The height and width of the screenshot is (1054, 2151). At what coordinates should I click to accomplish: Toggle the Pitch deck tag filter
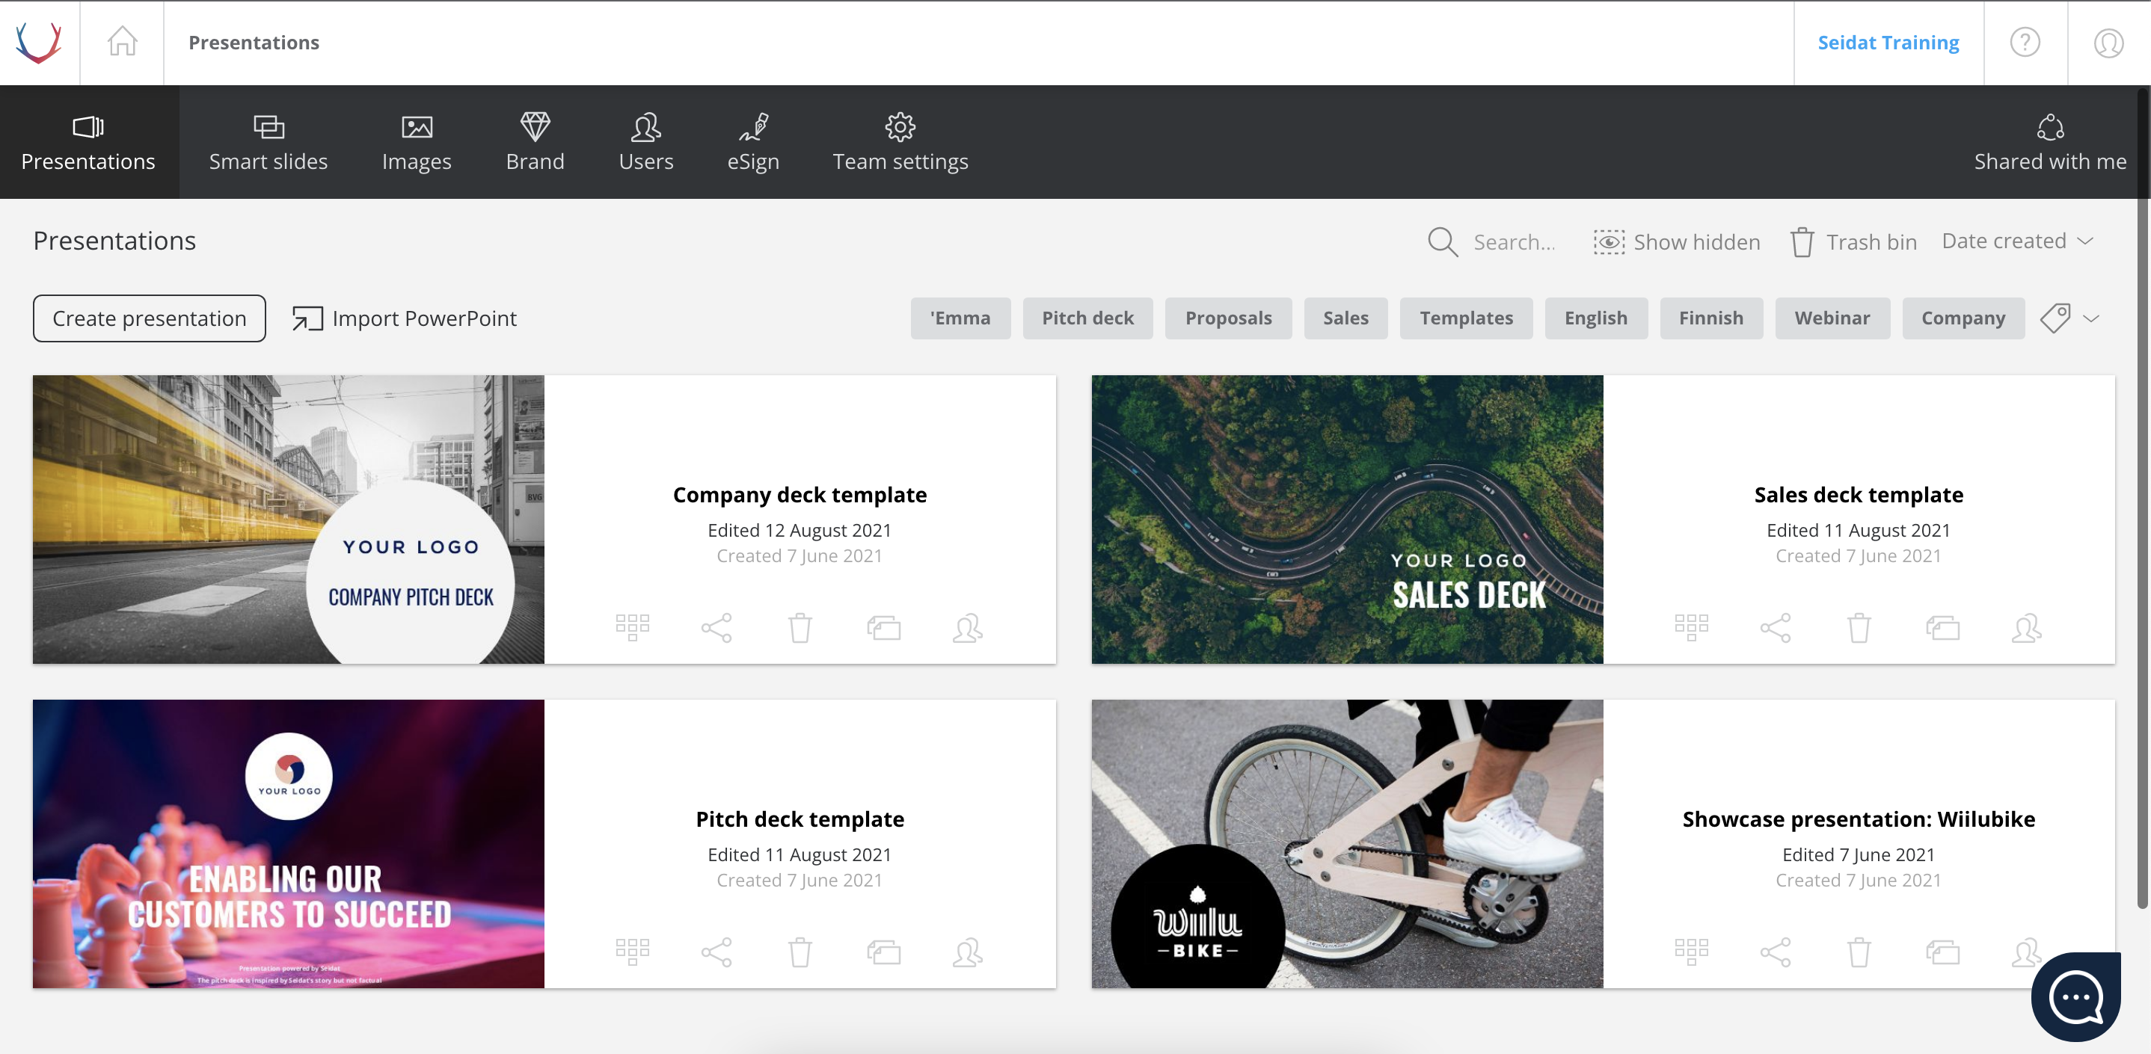1087,318
